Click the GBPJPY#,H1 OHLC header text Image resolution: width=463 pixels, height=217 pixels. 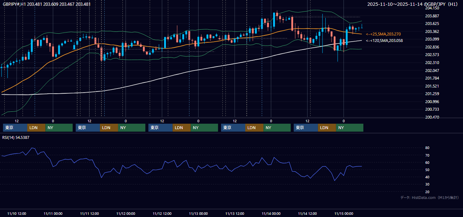tap(47, 4)
